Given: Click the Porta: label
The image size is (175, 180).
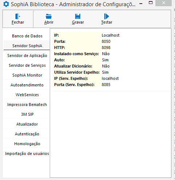Looking at the screenshot, I should click(x=60, y=41).
